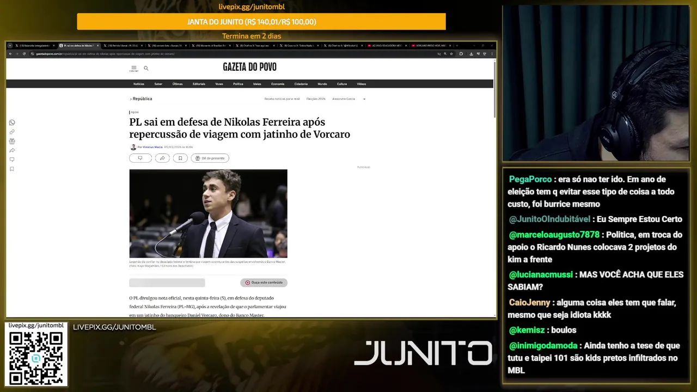Click the Termina em 2 dias text

pos(252,36)
